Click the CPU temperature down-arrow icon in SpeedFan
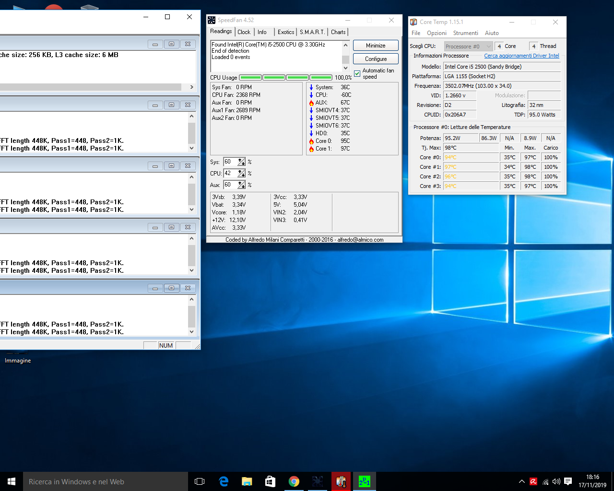The image size is (614, 491). [311, 95]
